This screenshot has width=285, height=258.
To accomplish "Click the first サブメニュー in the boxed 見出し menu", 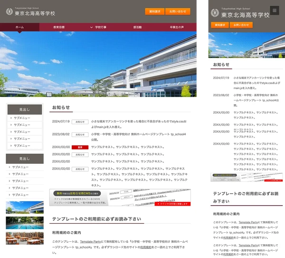I will click(25, 118).
